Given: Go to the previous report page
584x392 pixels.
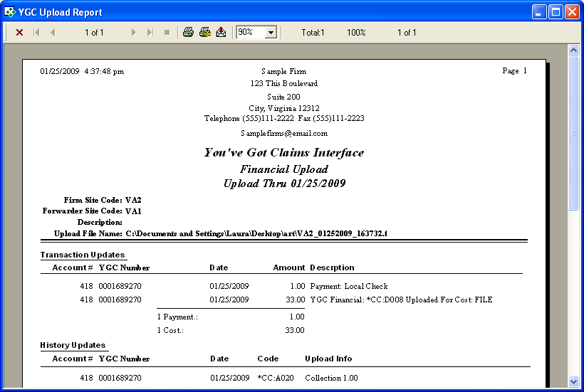Looking at the screenshot, I should click(53, 33).
